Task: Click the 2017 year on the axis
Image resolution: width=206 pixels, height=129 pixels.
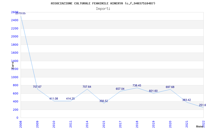Action: coord(120,124)
